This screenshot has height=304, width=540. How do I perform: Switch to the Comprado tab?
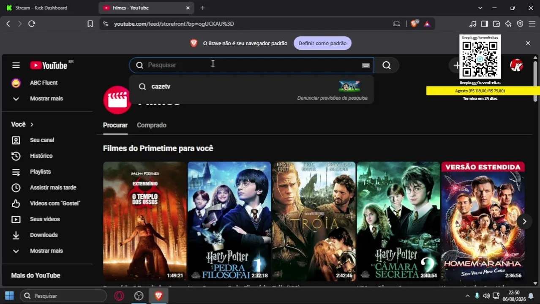(152, 125)
